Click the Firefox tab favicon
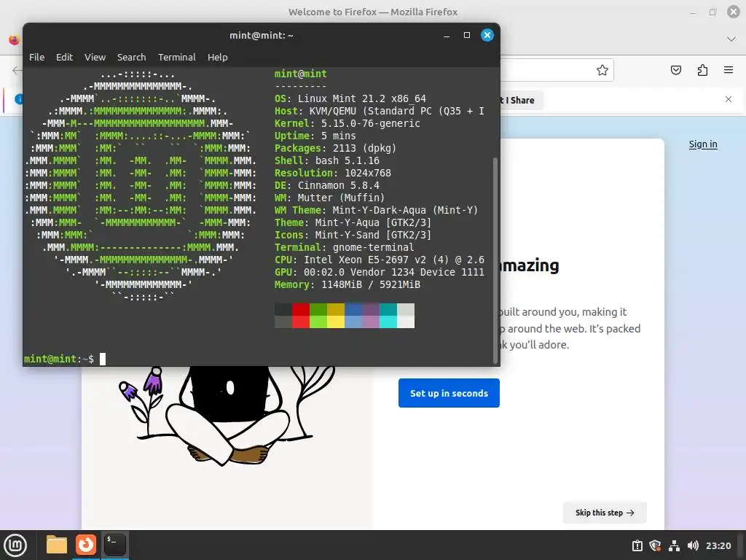This screenshot has height=560, width=746. [14, 40]
